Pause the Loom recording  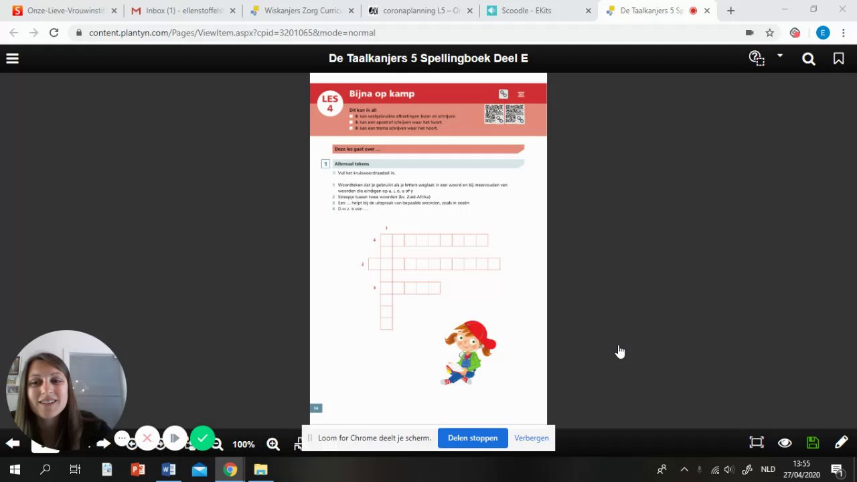(175, 438)
